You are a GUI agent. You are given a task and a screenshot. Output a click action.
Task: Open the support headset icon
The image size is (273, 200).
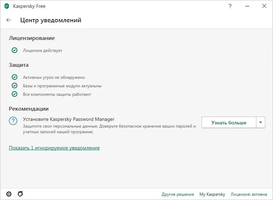click(x=21, y=194)
